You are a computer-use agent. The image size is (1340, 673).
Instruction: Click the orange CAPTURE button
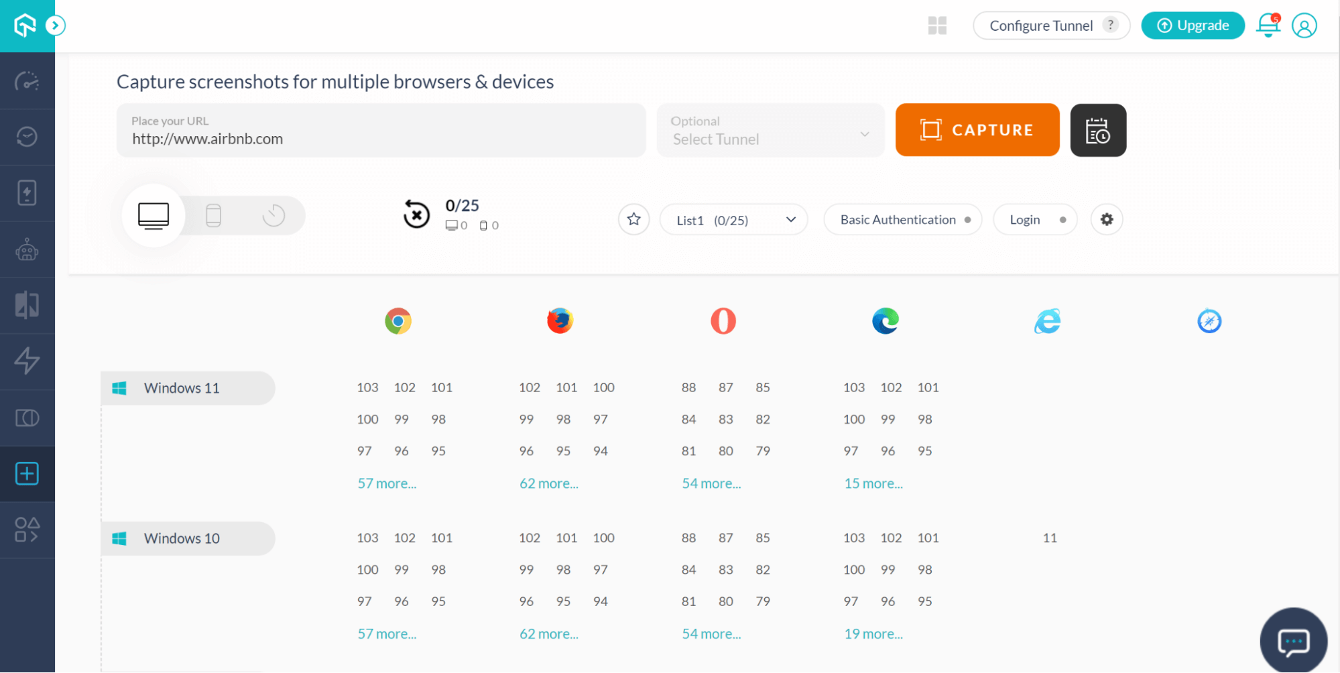pyautogui.click(x=977, y=130)
